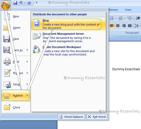Click the Save floppy icon in Quick Access toolbar
Viewport: 141px width, 129px height.
15,3
